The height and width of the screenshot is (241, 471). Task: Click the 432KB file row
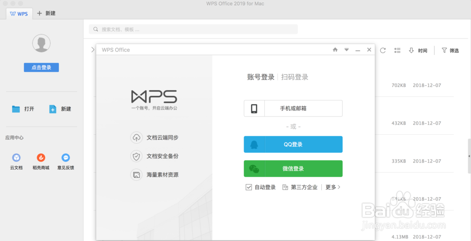click(414, 123)
